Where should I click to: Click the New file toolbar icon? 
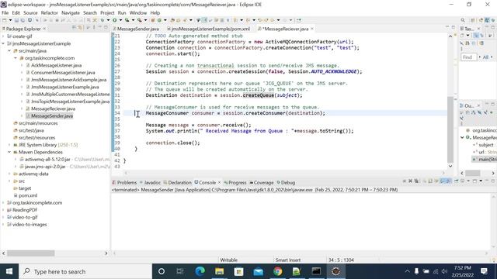coord(5,20)
